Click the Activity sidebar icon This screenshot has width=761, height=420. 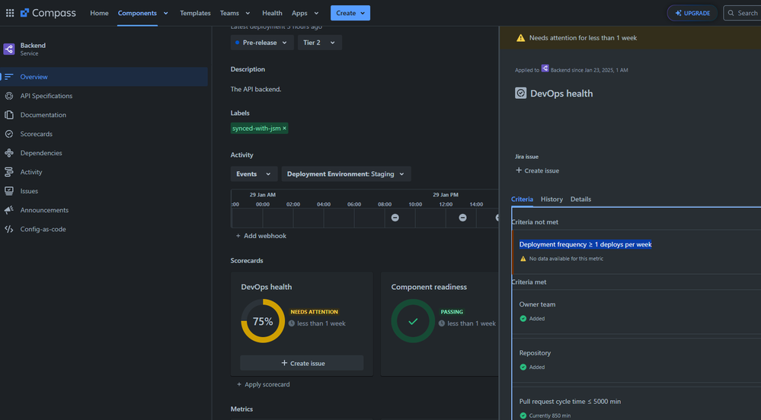tap(8, 172)
